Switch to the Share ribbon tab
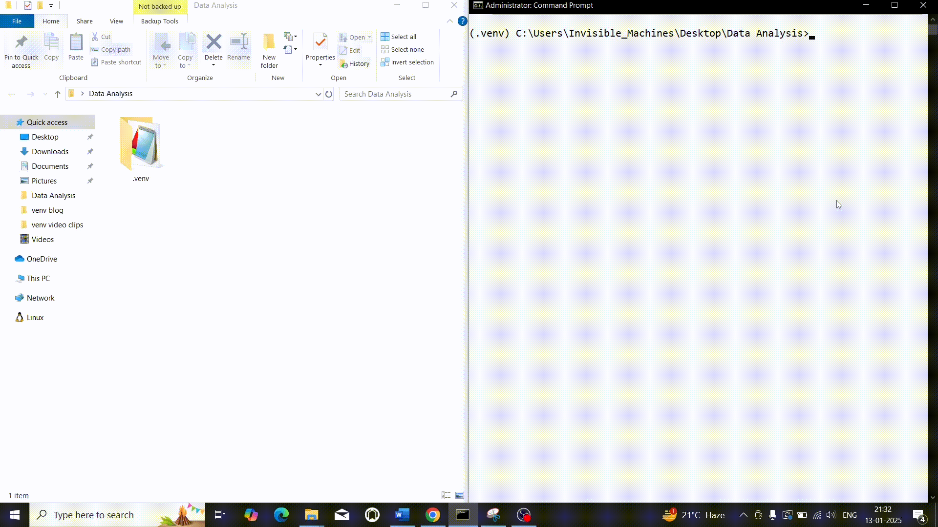Screen dimensions: 938x527 [x=85, y=21]
